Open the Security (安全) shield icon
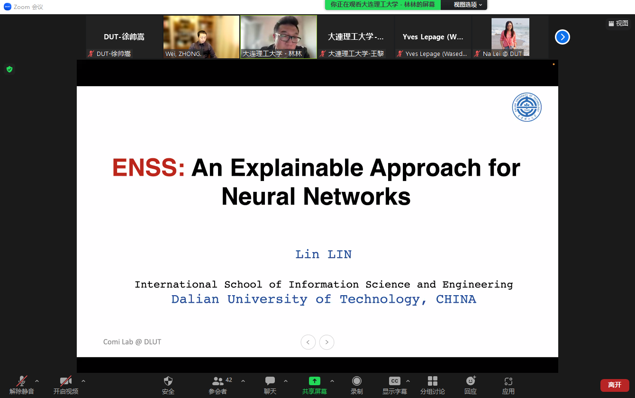 coord(168,381)
